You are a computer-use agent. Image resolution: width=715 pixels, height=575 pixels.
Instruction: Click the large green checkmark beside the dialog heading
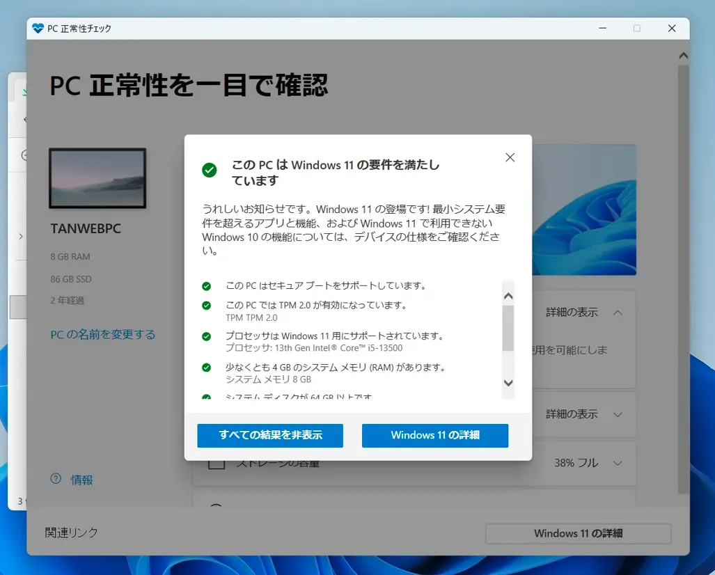(209, 170)
